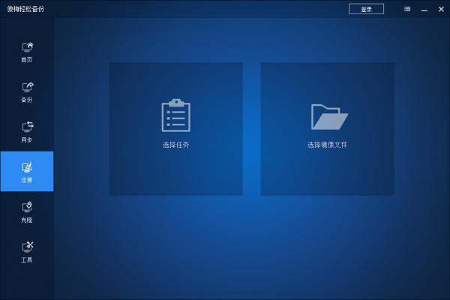The height and width of the screenshot is (300, 450).
Task: Go to the 备份 tab label
Action: (27, 100)
